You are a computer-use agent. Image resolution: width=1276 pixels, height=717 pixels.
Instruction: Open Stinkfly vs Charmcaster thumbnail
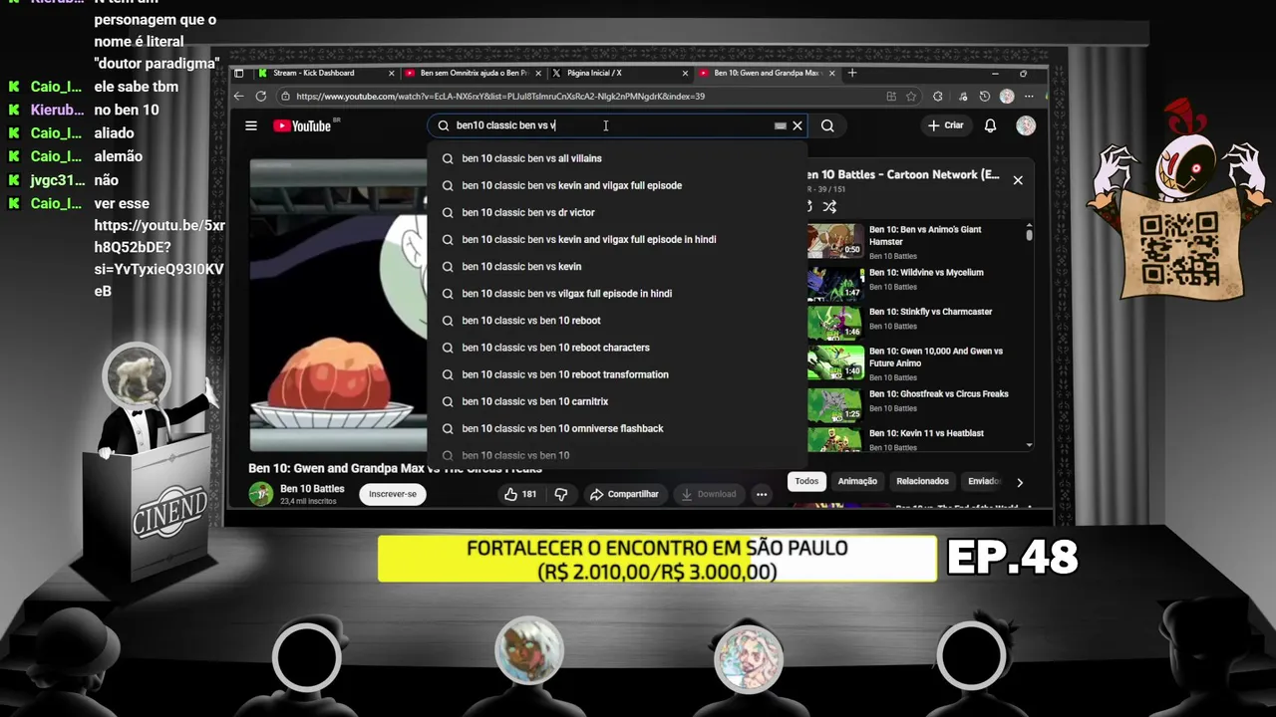point(835,323)
